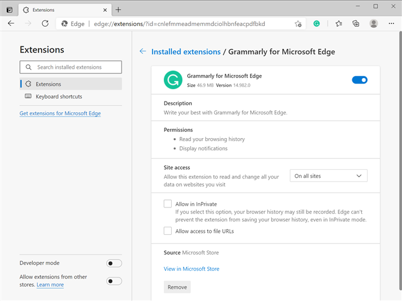Turn on Developer mode switch
The width and height of the screenshot is (402, 301).
click(114, 263)
